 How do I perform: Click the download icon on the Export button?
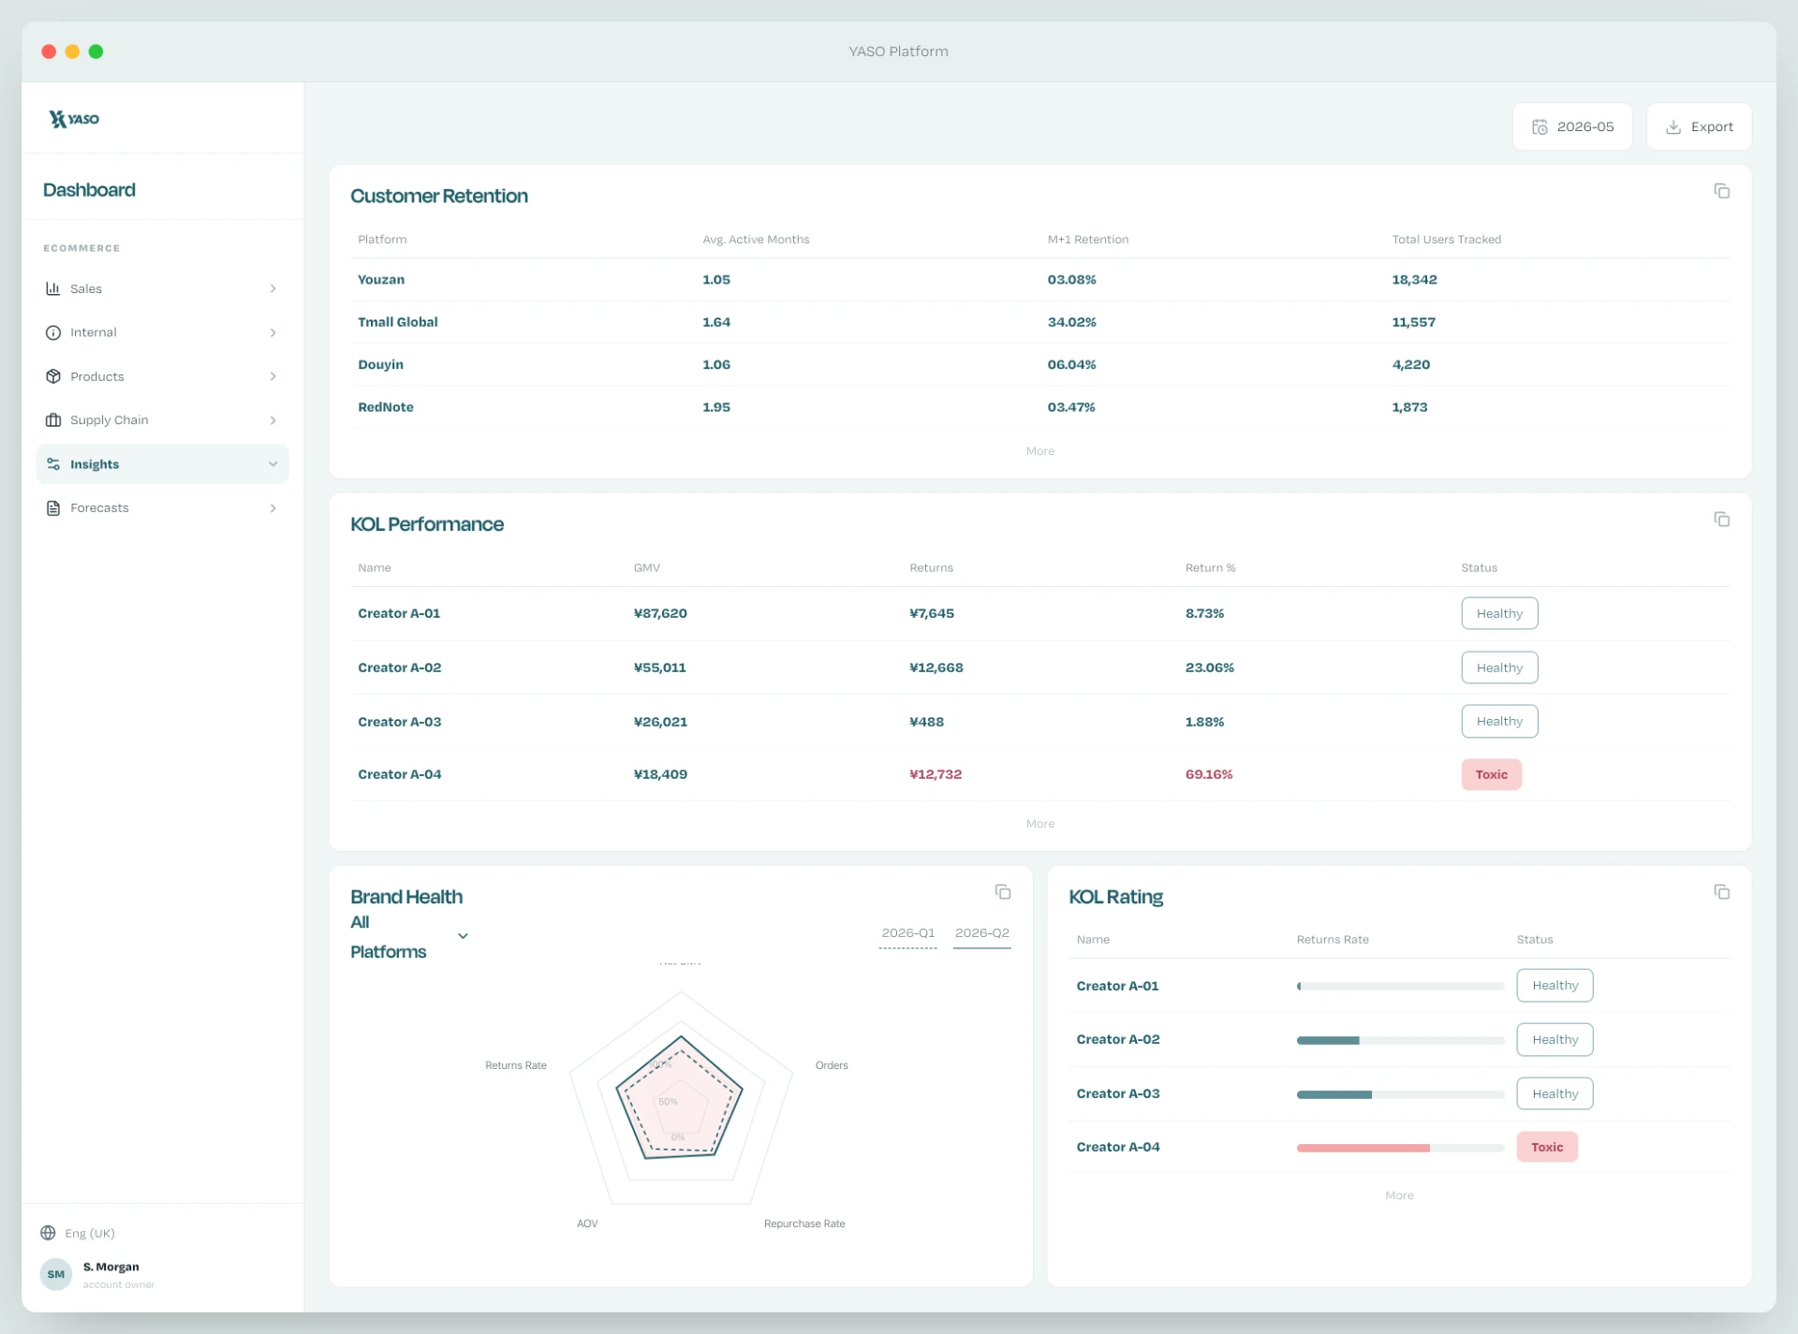[x=1673, y=127]
